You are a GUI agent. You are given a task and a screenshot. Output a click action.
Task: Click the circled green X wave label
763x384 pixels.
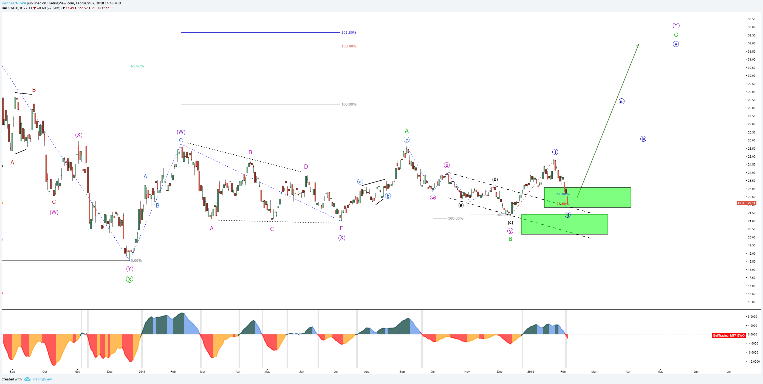pyautogui.click(x=129, y=279)
